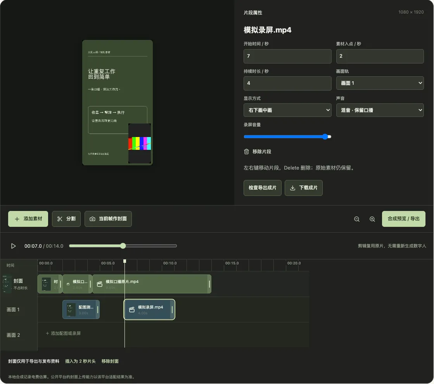Image resolution: width=434 pixels, height=384 pixels.
Task: Select the 配图测… 3.00s image clip
Action: [x=81, y=309]
